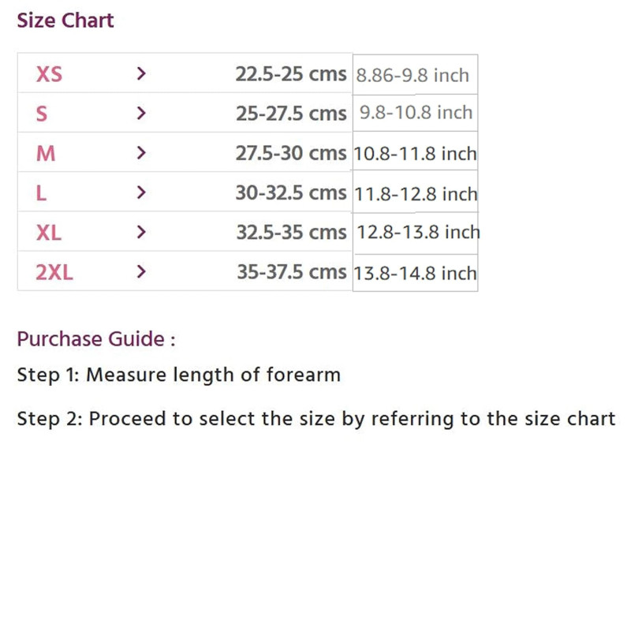Click the chevron arrow in XL row
Viewport: 631px width, 631px height.
[141, 232]
